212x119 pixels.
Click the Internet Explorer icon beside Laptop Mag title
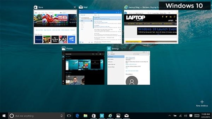pyautogui.click(x=126, y=7)
